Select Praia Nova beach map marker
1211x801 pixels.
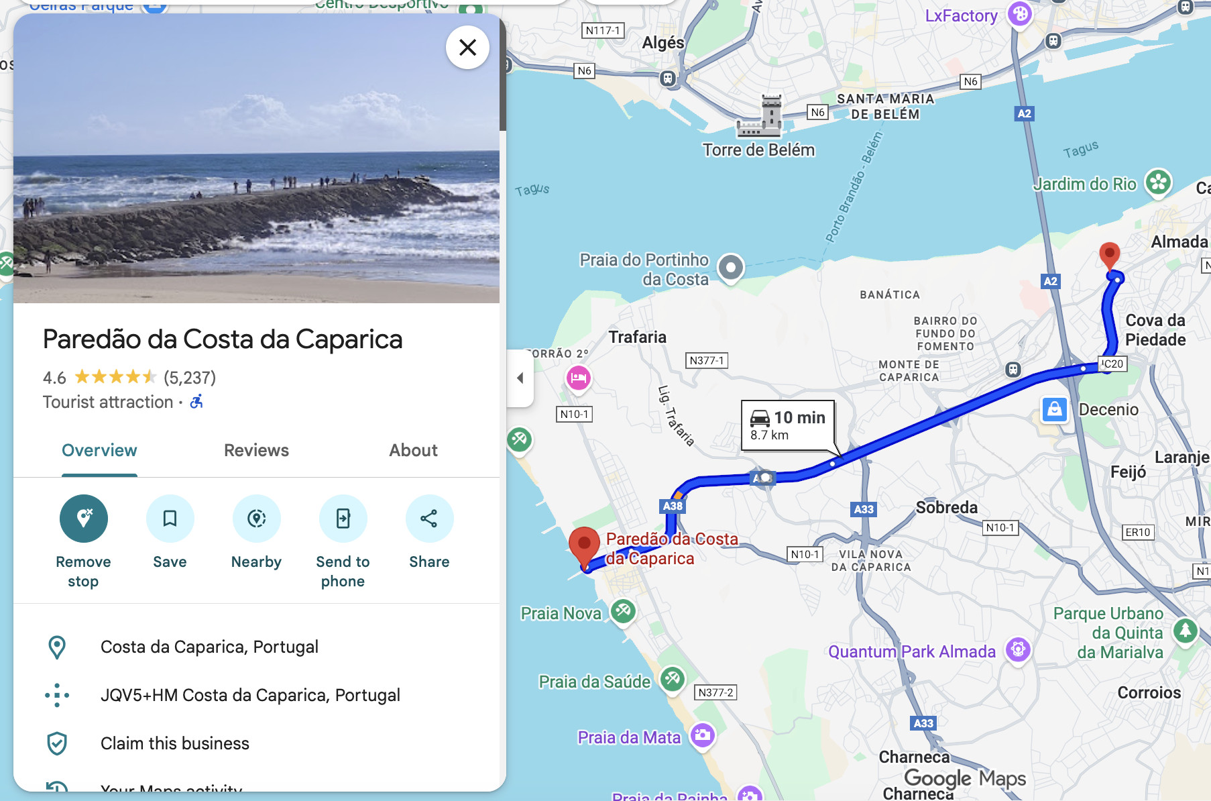point(624,612)
